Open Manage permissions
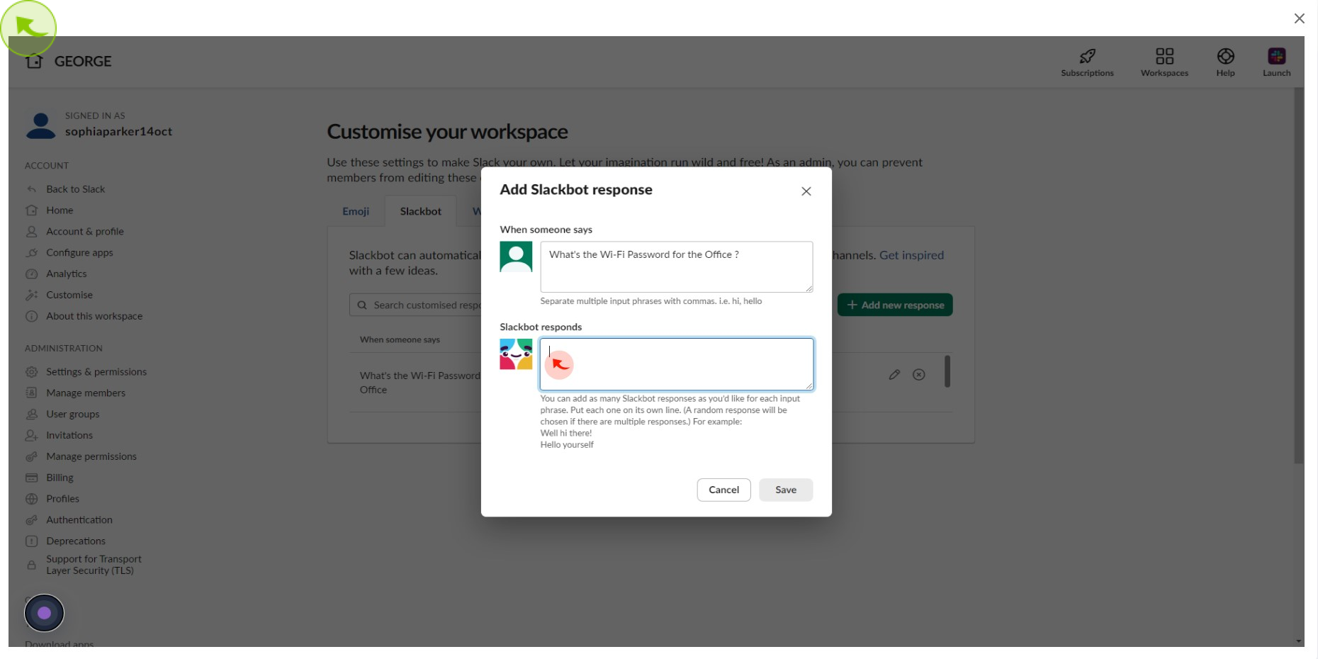The height and width of the screenshot is (659, 1318). point(91,457)
